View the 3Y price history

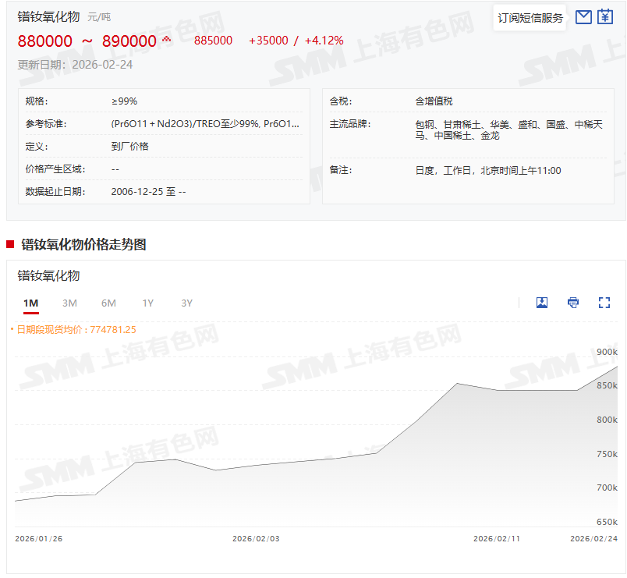coord(186,303)
